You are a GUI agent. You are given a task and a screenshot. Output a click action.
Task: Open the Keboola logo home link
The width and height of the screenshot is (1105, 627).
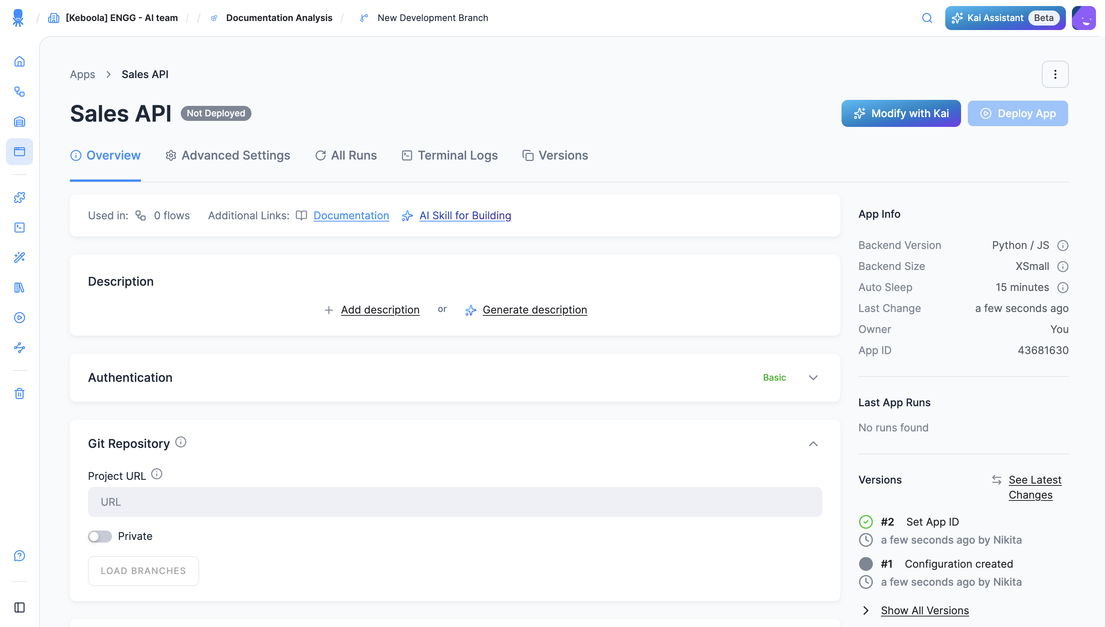pyautogui.click(x=18, y=18)
